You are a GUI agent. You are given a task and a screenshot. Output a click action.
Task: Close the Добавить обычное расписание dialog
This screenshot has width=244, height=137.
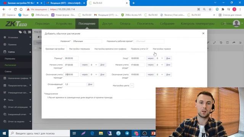click(203, 33)
